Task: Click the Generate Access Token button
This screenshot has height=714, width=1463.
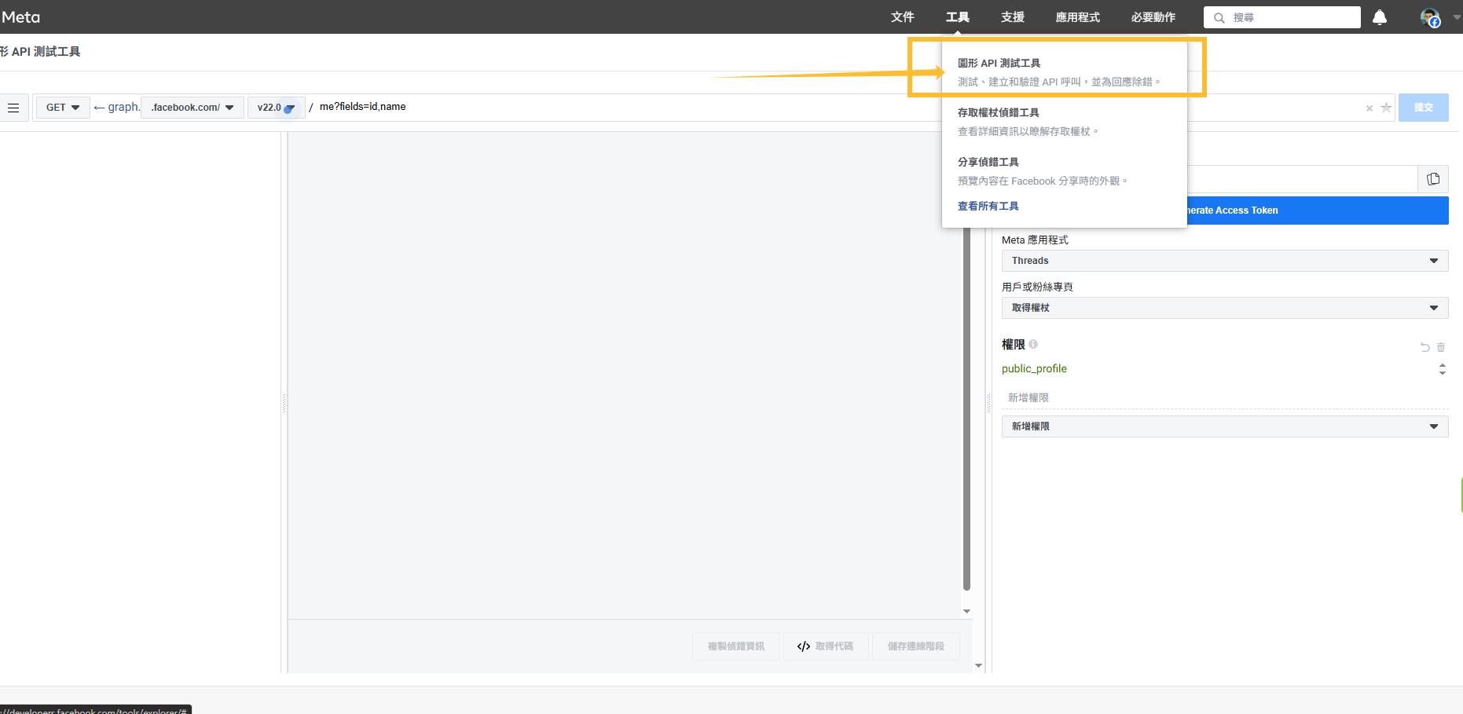Action: 1318,211
